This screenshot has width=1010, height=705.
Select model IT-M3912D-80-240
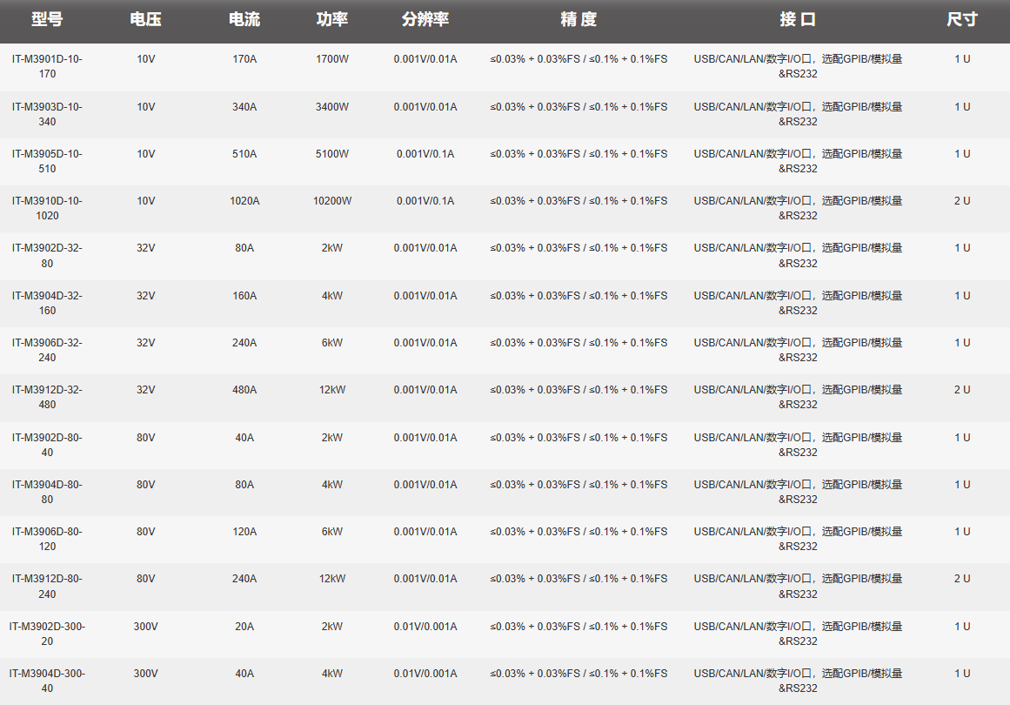point(47,587)
